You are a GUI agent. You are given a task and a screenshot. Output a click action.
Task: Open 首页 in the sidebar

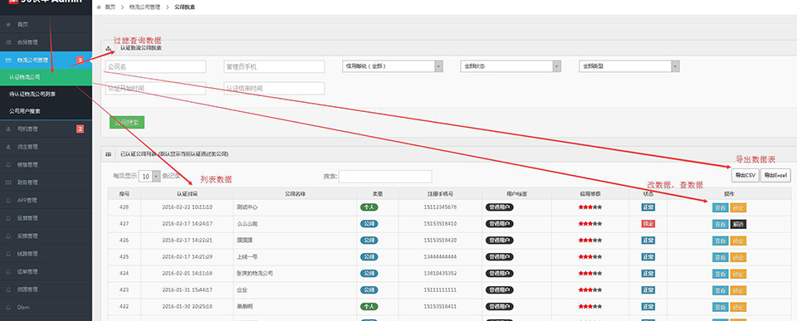coord(46,24)
